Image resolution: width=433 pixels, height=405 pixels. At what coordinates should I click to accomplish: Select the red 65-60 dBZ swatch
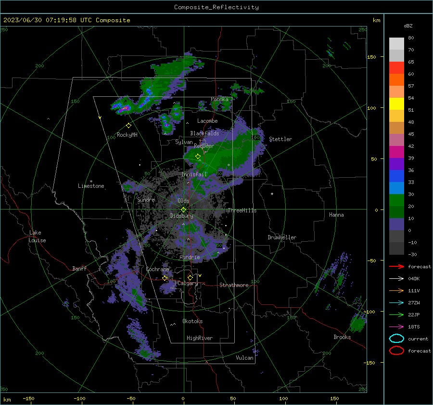point(396,68)
